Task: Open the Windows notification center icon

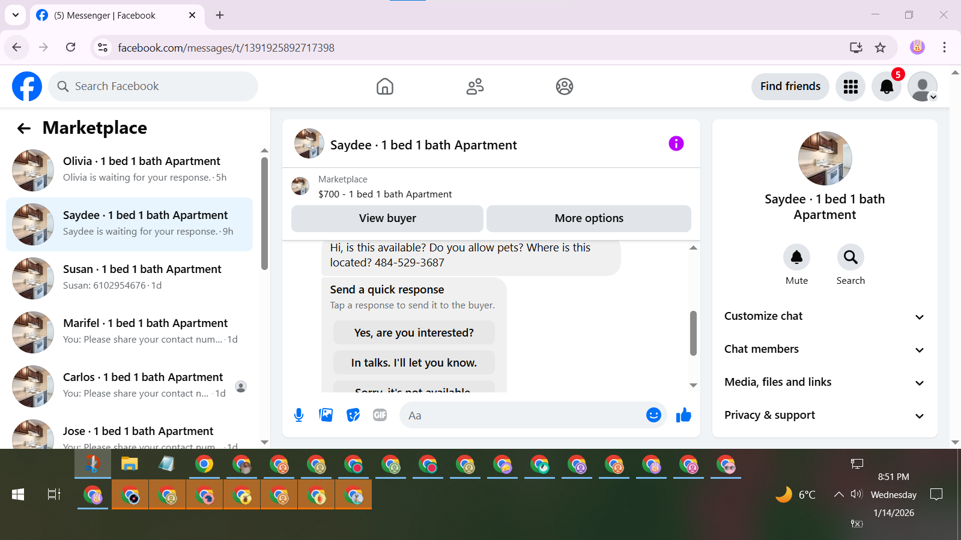Action: pyautogui.click(x=936, y=494)
